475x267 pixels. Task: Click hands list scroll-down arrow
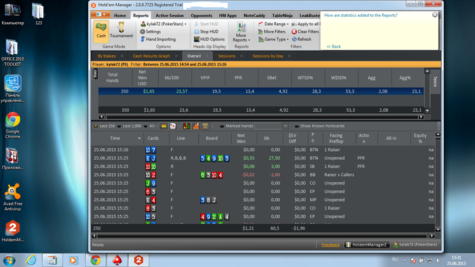tap(438, 230)
